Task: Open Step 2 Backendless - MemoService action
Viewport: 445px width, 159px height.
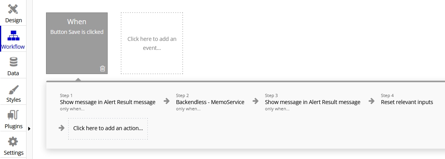Action: 210,102
